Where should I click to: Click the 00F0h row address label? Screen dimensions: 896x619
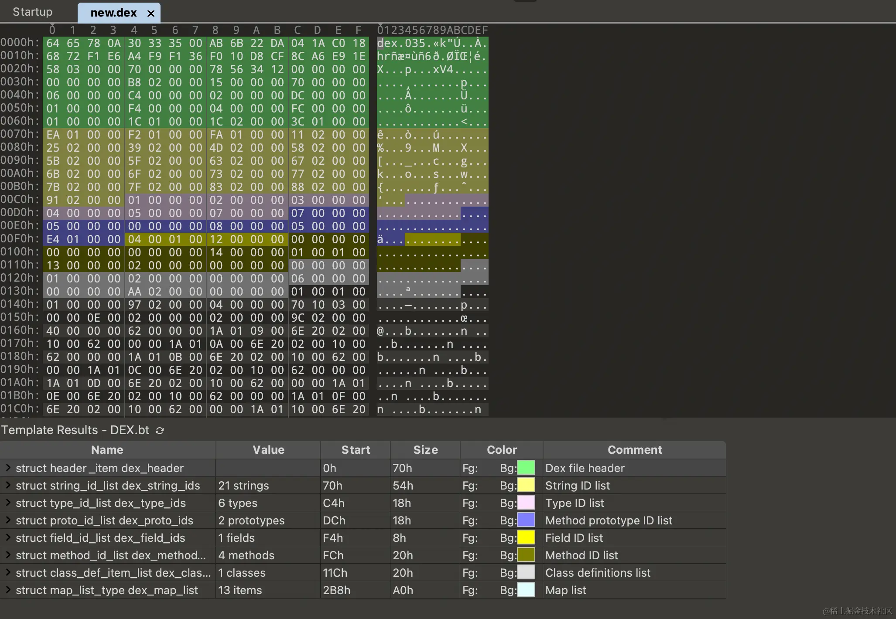point(20,238)
